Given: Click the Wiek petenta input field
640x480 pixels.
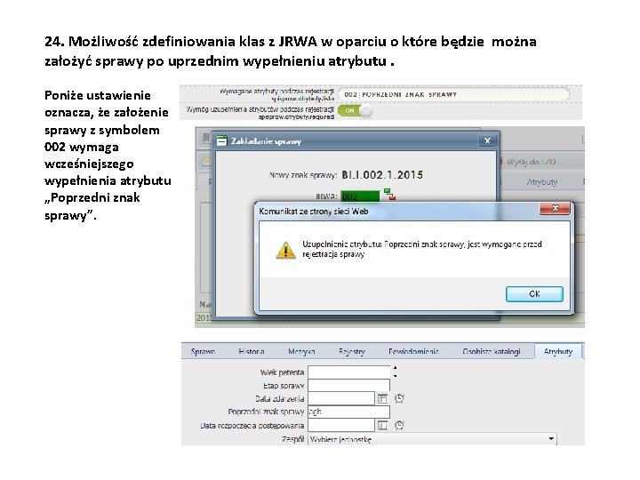Looking at the screenshot, I should click(x=349, y=372).
